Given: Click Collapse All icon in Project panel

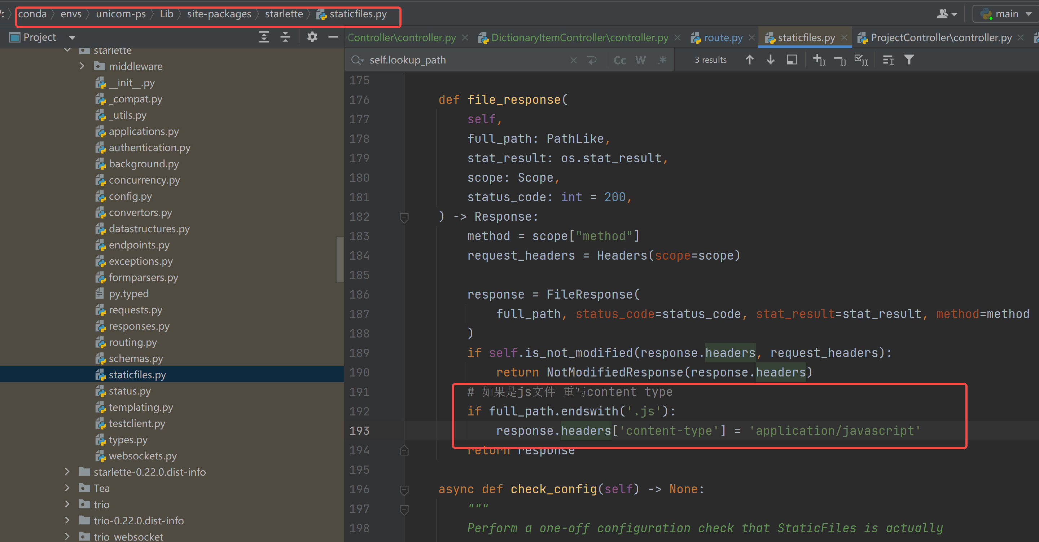Looking at the screenshot, I should (285, 37).
